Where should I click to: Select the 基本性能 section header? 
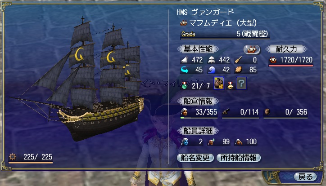point(198,49)
